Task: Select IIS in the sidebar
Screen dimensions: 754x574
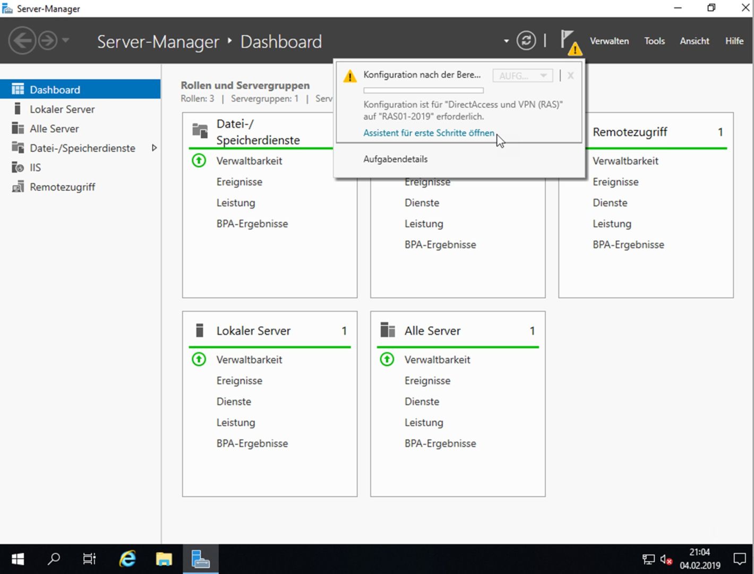Action: 80,167
